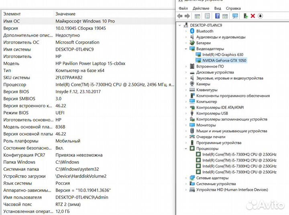Click the DESKTOP-0TL4NC9 computer root icon
Image resolution: width=289 pixels, height=215 pixels.
tap(186, 25)
